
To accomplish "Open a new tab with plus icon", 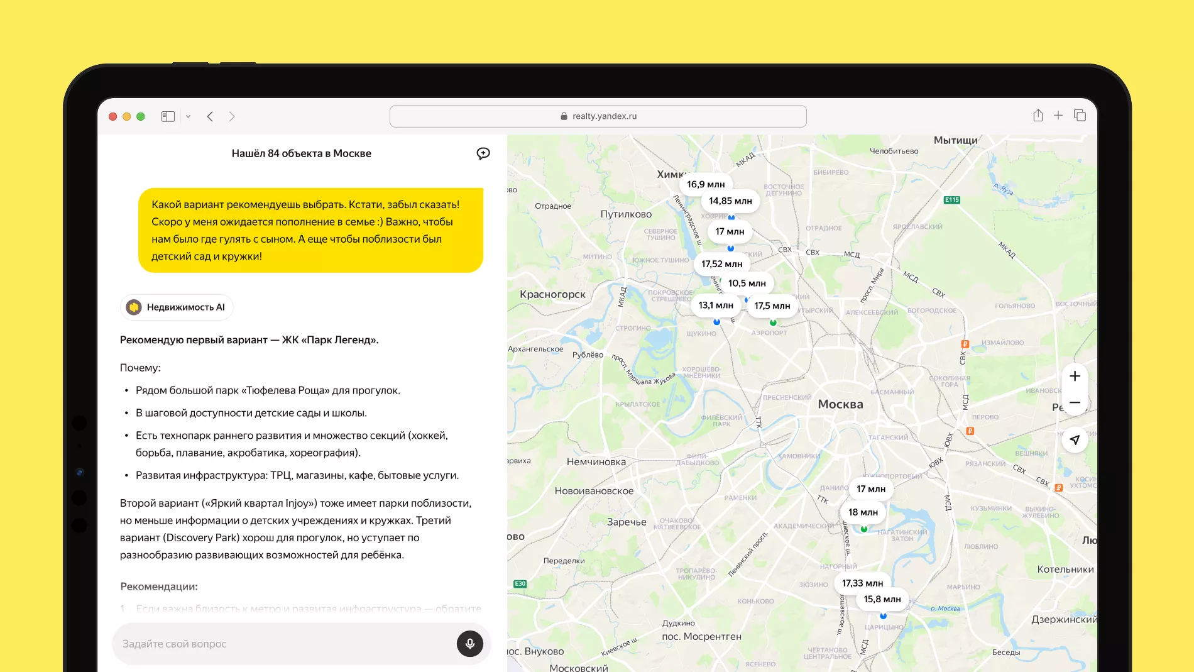I will 1058,116.
